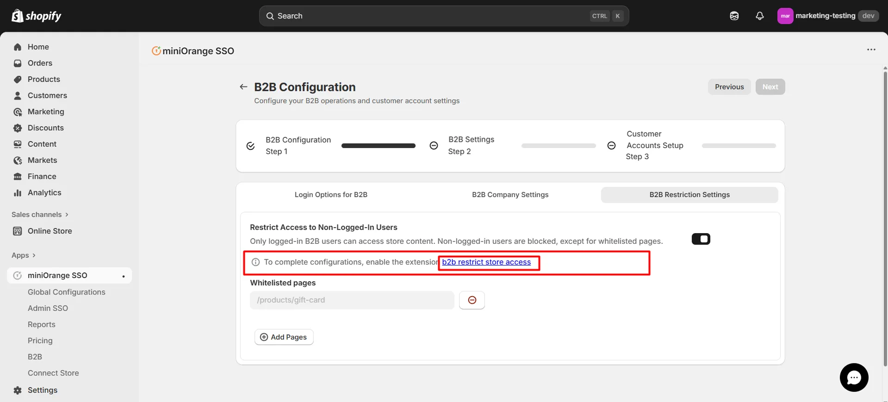Screen dimensions: 888x402
Task: Click the Online Store sidebar label
Action: point(50,231)
